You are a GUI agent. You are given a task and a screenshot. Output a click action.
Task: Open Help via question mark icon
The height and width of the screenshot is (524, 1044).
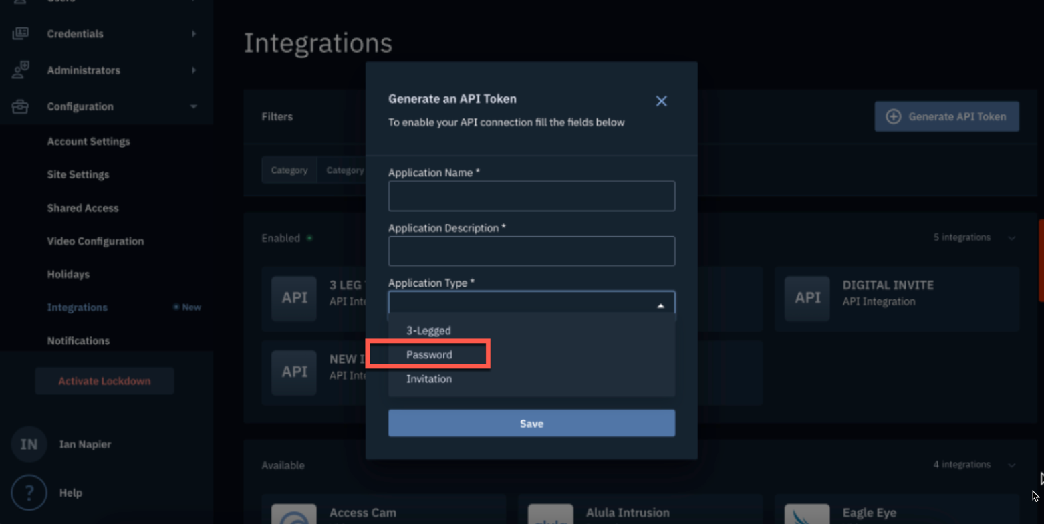[x=29, y=493]
